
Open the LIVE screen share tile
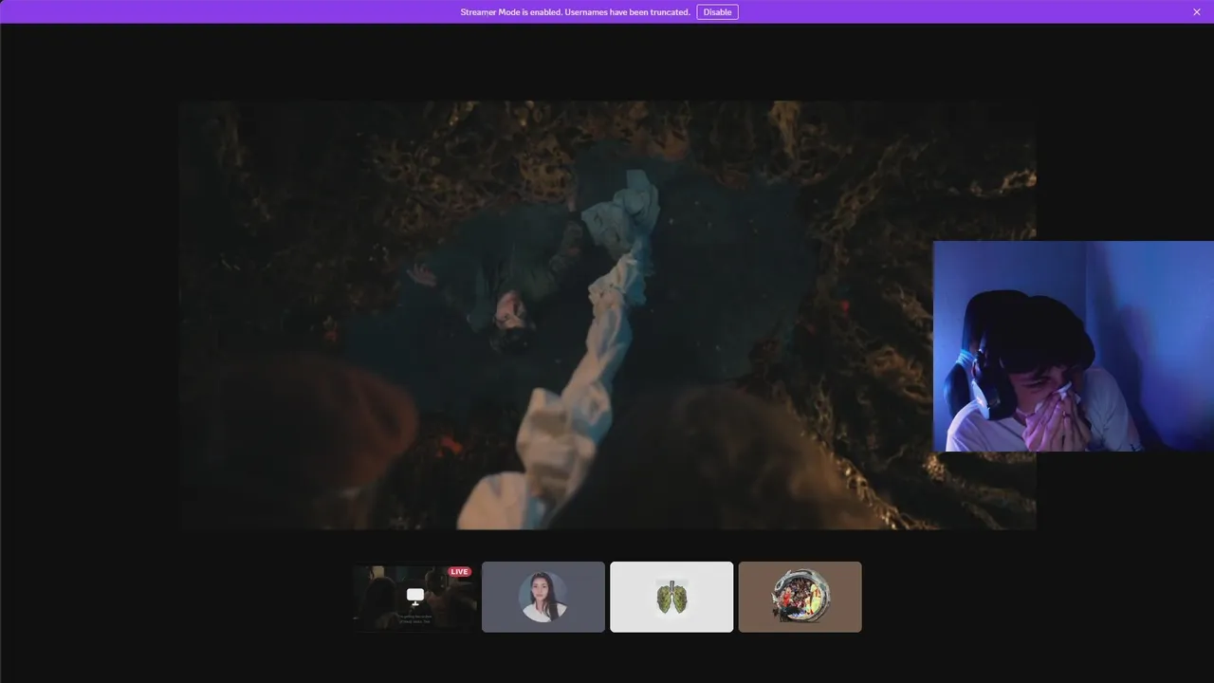(x=414, y=597)
